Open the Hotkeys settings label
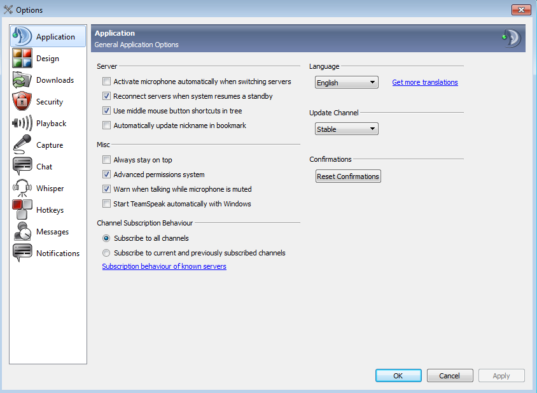This screenshot has width=537, height=393. [50, 210]
